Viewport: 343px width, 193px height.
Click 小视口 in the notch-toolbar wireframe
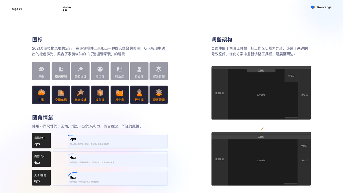tap(291, 76)
